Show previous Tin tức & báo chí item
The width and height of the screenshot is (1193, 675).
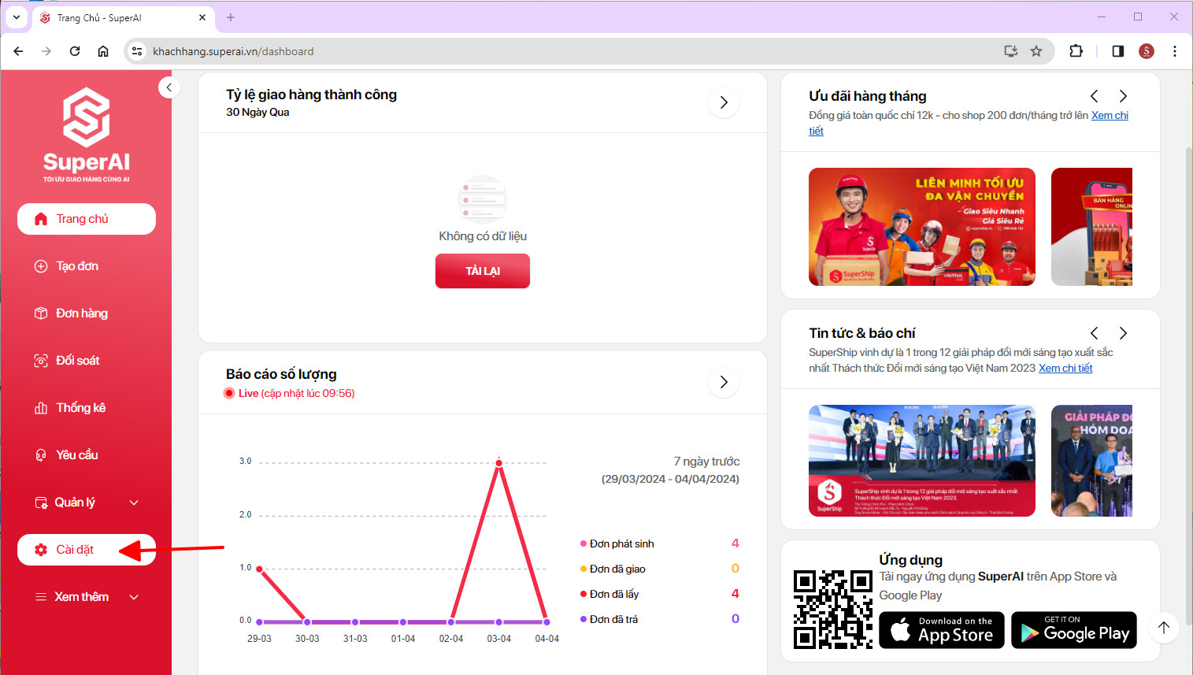coord(1095,333)
